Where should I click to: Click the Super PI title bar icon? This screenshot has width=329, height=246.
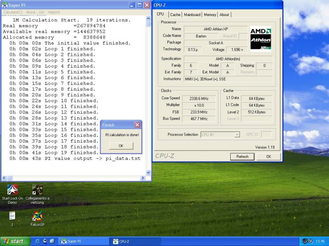coord(5,5)
